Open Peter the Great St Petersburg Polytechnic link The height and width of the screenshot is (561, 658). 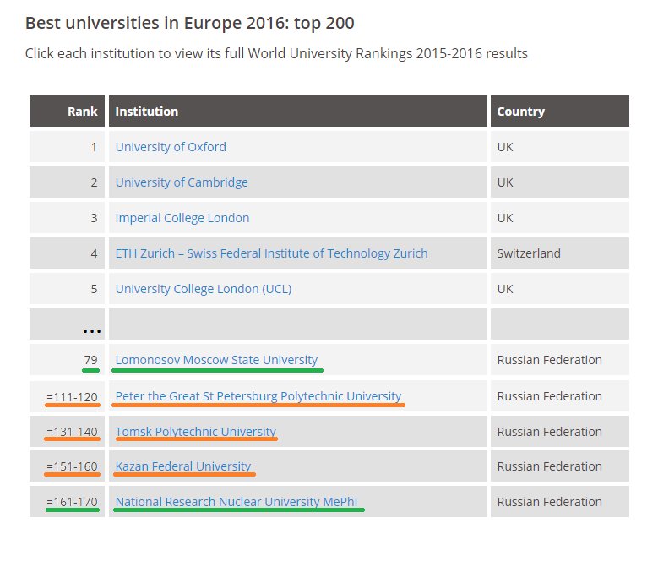click(x=258, y=396)
